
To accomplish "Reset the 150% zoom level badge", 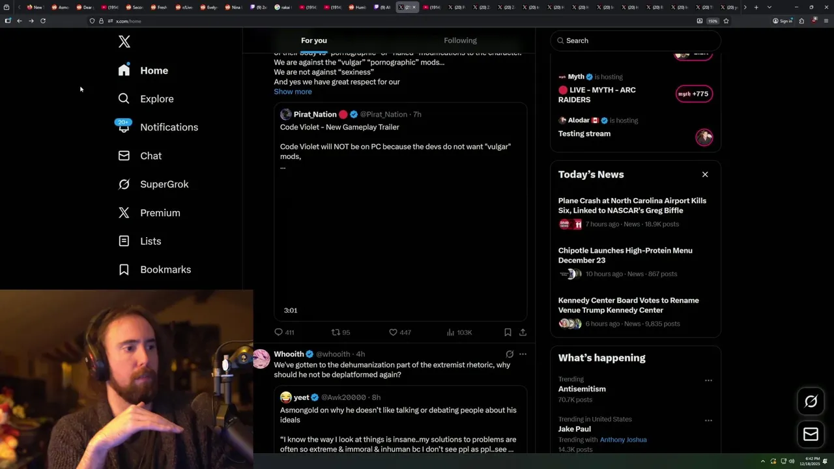I will tap(713, 21).
